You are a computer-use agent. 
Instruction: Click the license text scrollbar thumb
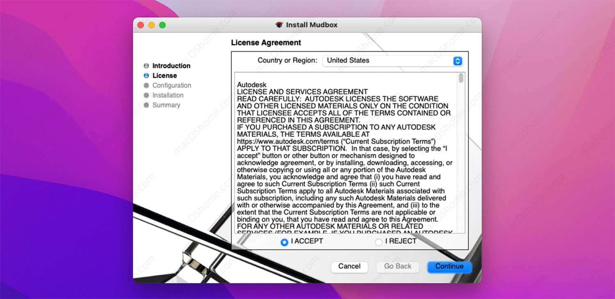tap(461, 78)
